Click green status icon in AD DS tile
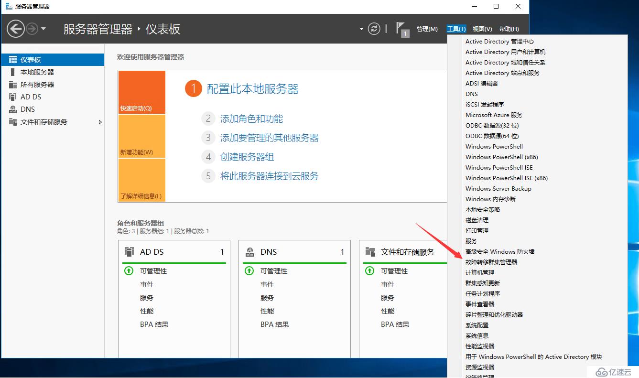 pos(129,271)
